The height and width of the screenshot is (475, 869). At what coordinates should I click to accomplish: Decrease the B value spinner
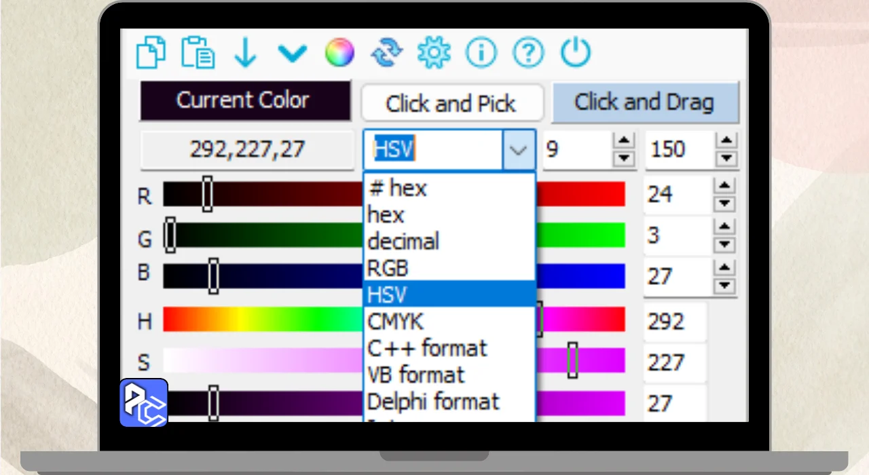726,285
